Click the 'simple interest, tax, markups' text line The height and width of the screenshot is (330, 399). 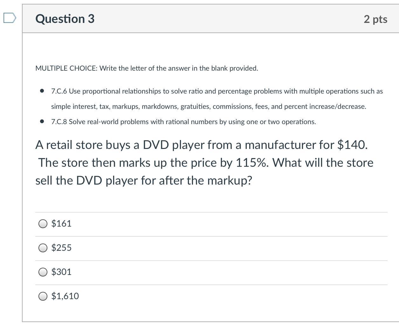209,107
